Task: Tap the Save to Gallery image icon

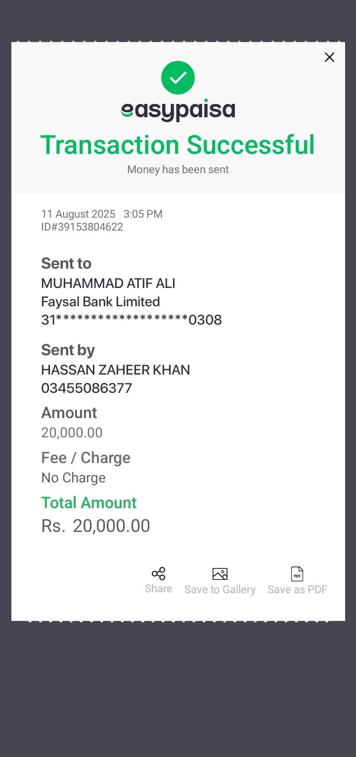Action: (x=220, y=574)
